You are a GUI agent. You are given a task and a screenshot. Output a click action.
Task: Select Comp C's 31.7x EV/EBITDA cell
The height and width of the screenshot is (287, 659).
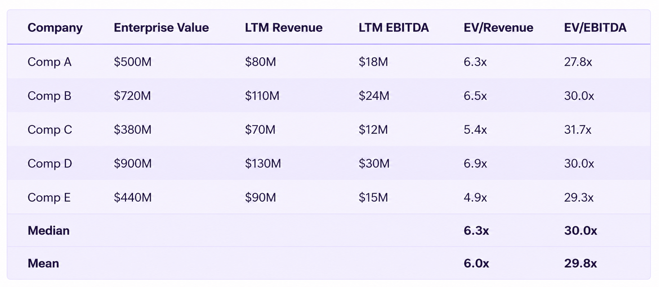click(x=577, y=130)
